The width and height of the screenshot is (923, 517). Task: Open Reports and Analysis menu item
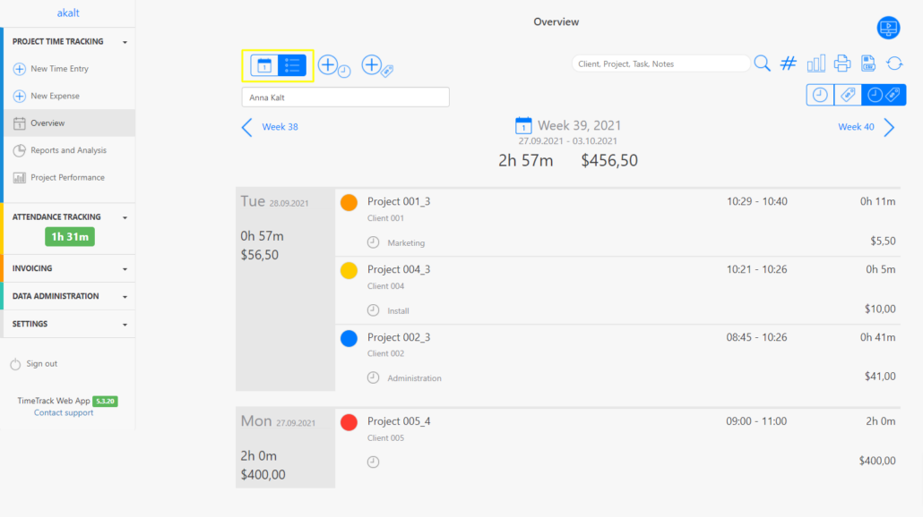tap(68, 150)
